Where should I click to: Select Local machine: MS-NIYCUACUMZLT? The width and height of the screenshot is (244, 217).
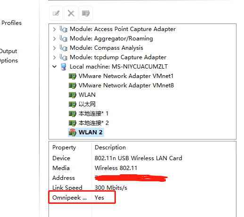[119, 67]
